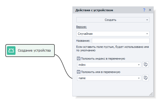The width and height of the screenshot is (157, 100).
Task: Close the Действия с устройством panel
Action: tap(150, 10)
